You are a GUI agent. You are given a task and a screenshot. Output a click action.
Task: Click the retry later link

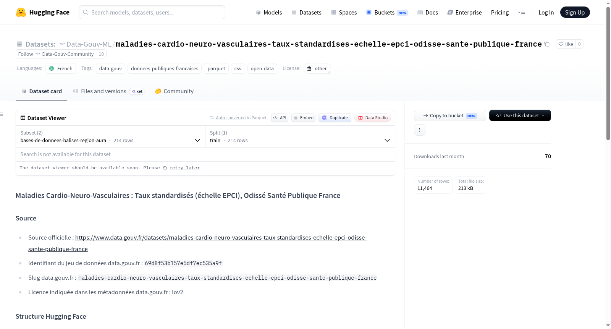(x=185, y=168)
